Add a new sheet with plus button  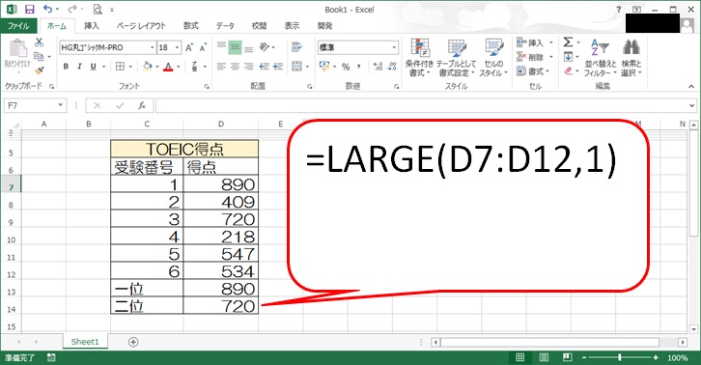click(133, 342)
